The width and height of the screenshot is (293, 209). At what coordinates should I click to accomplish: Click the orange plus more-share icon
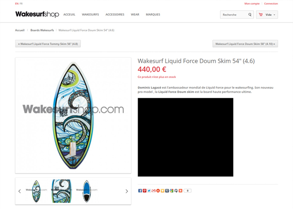181,190
